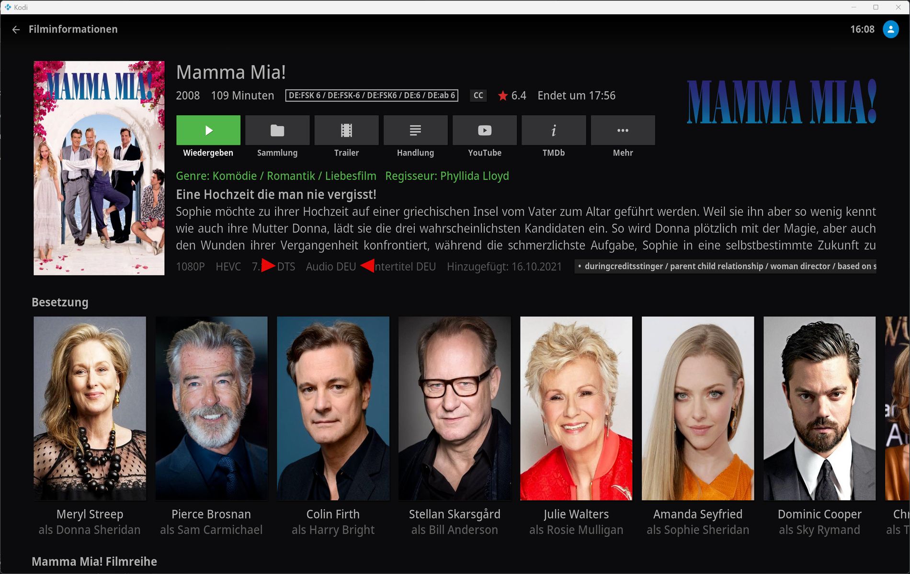Viewport: 910px width, 574px height.
Task: Click the Mamma Mia! movie poster
Action: (x=99, y=168)
